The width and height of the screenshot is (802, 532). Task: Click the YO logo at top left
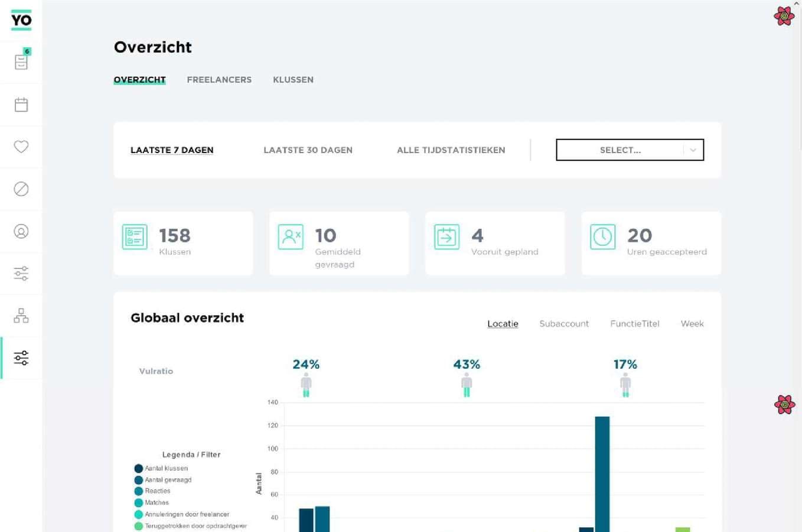[21, 20]
